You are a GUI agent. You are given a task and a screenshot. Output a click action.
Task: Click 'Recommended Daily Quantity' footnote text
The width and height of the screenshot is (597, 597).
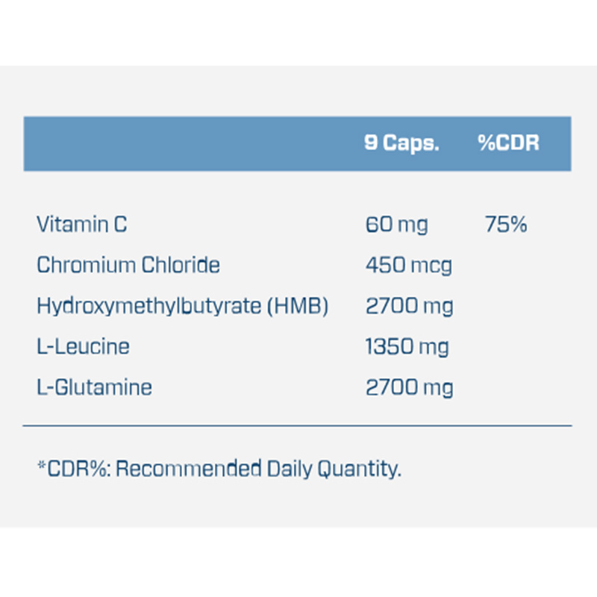pyautogui.click(x=258, y=469)
